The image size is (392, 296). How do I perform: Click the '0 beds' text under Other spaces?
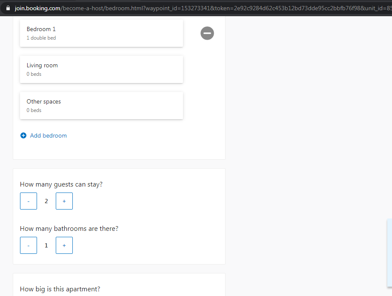click(x=34, y=110)
